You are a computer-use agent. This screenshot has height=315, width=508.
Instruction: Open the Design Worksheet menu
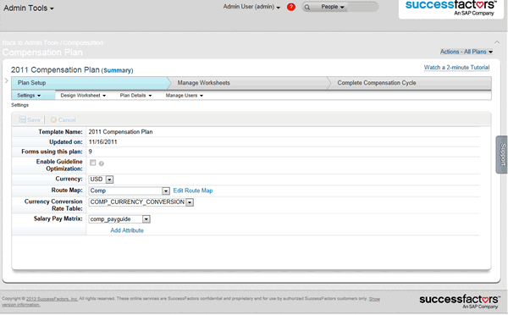83,96
